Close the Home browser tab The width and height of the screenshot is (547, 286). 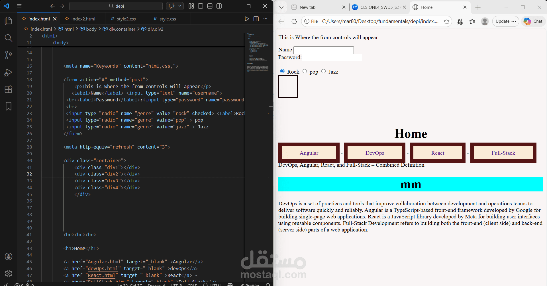(465, 7)
